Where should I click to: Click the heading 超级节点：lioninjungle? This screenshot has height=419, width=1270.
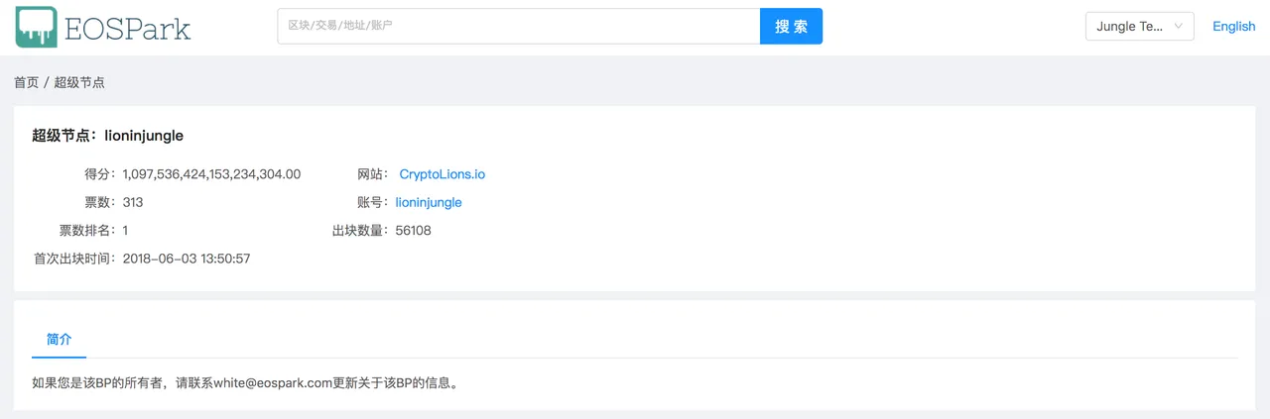[x=108, y=136]
